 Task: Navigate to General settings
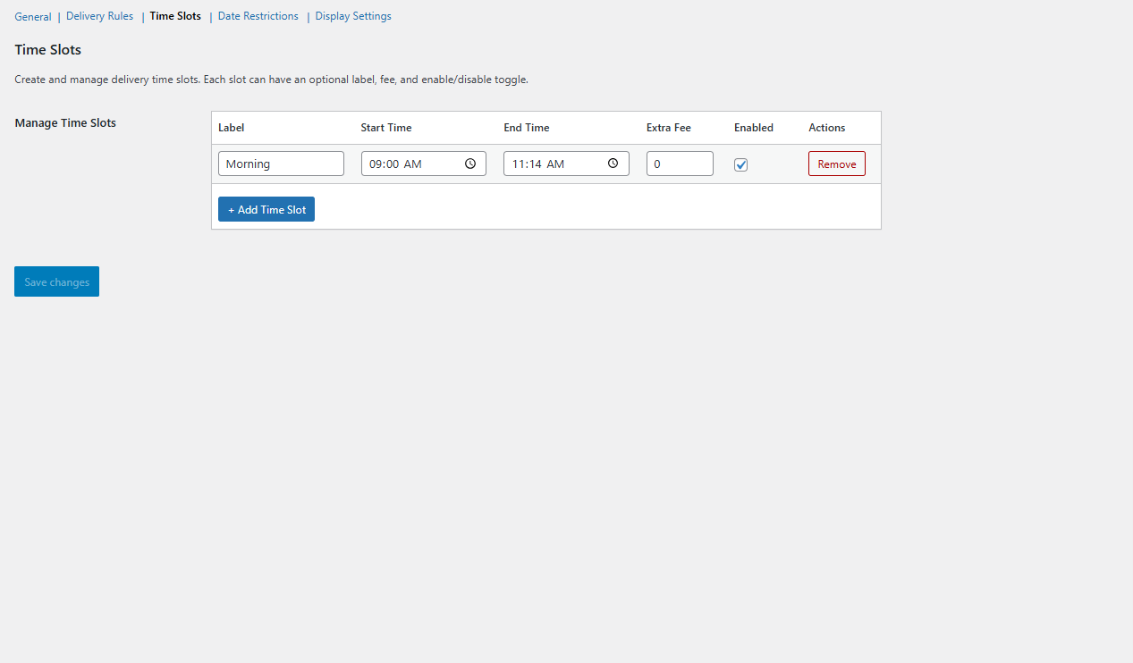(33, 16)
